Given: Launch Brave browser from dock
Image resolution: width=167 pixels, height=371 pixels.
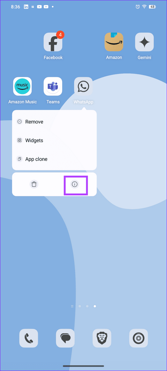Looking at the screenshot, I should tap(102, 338).
